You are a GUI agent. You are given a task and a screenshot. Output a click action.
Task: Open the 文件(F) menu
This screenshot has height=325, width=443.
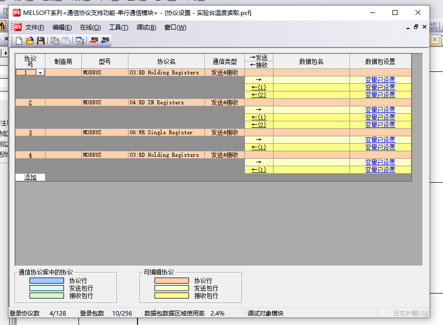(x=34, y=27)
